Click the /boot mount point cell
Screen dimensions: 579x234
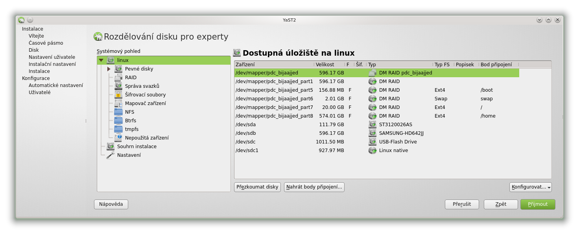487,90
